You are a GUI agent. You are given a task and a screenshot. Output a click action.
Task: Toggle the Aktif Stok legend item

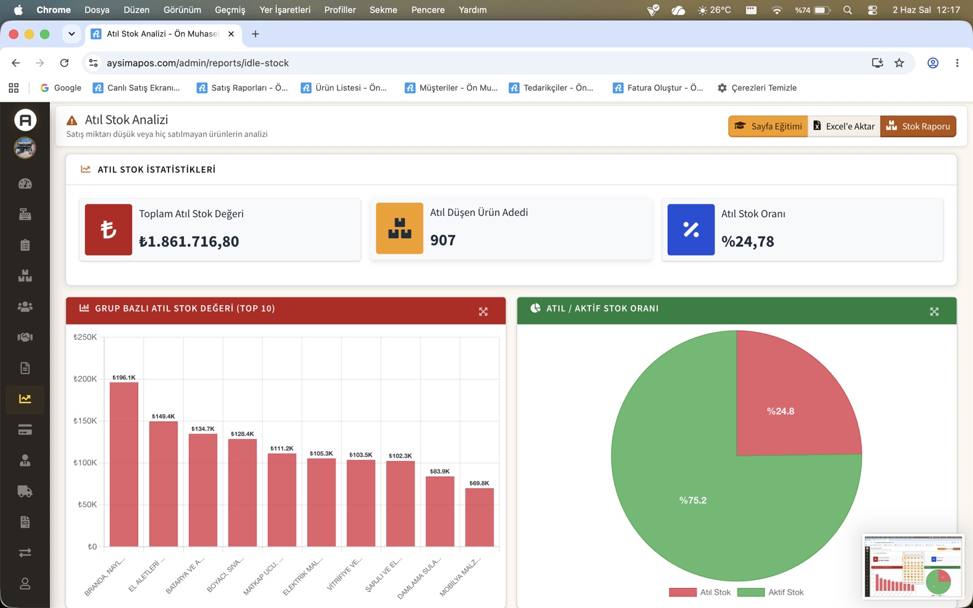[770, 592]
